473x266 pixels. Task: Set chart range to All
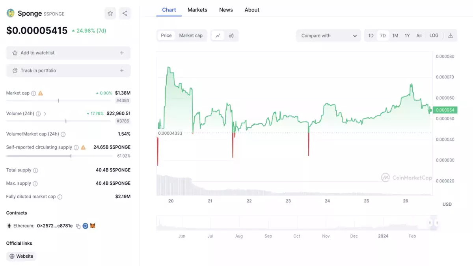pyautogui.click(x=419, y=35)
